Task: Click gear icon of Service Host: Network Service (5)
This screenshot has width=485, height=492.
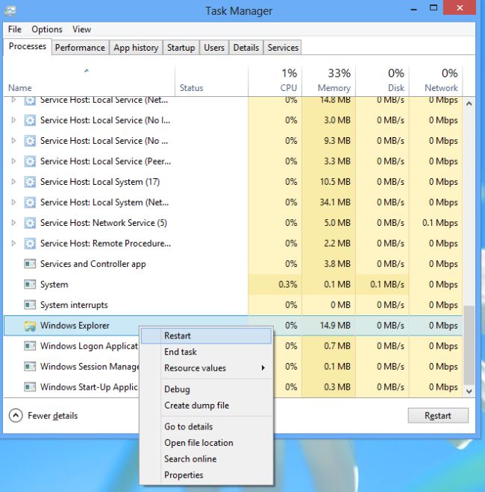Action: pyautogui.click(x=30, y=223)
